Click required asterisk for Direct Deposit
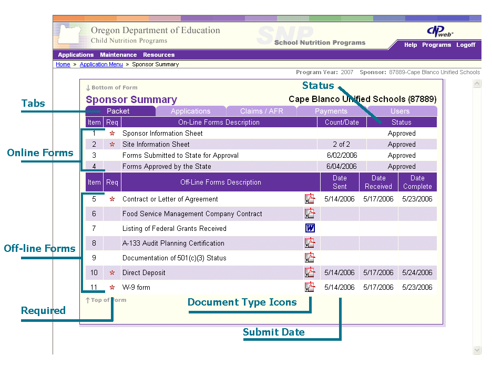Screen dimensions: 492x365 pos(112,273)
